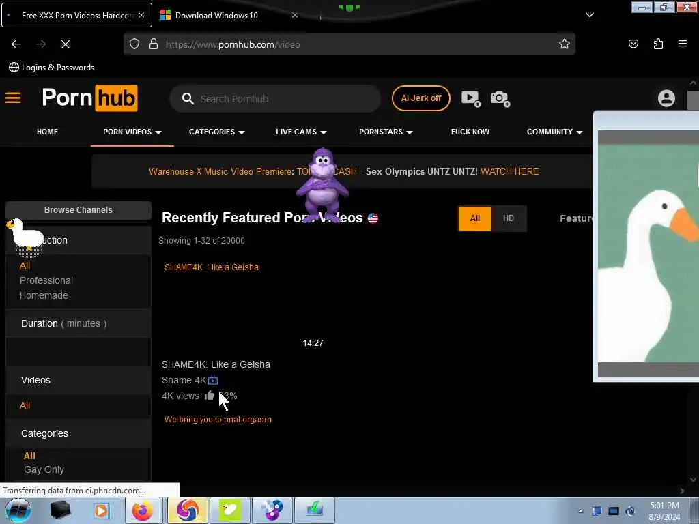This screenshot has height=524, width=699.
Task: Click the 14:27 video duration label
Action: pyautogui.click(x=313, y=343)
